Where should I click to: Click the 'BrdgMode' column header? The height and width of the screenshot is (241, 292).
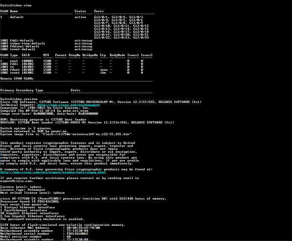[117, 55]
